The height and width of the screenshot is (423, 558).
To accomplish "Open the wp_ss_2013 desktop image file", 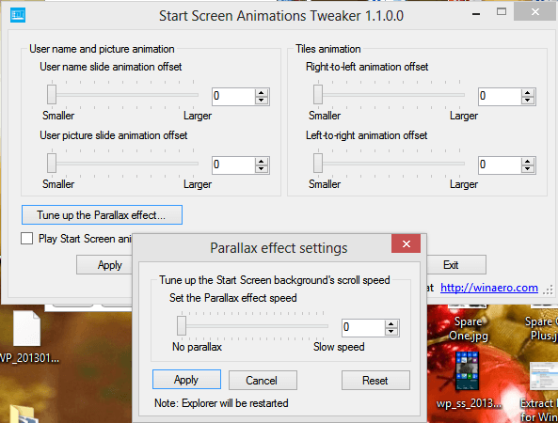I will [x=468, y=370].
